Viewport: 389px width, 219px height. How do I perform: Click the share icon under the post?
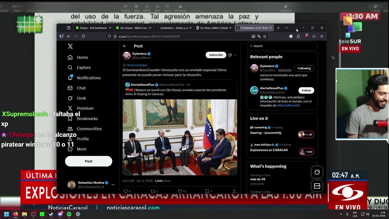pyautogui.click(x=234, y=191)
